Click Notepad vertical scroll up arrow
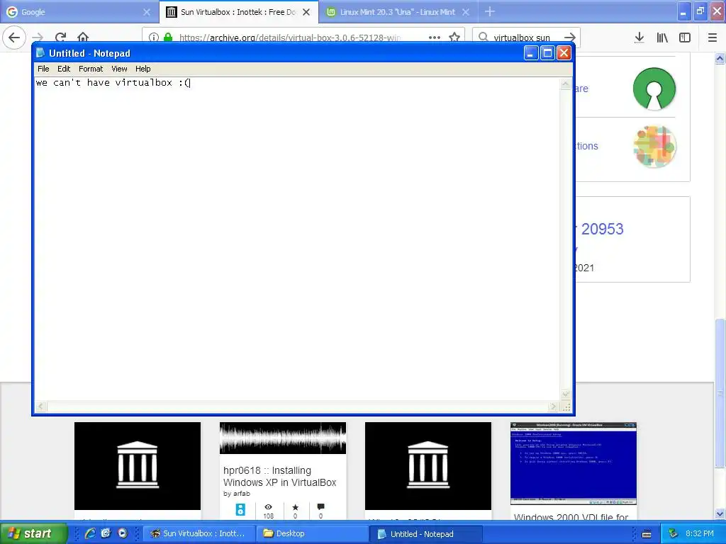Screen dimensions: 726x544 tap(565, 84)
